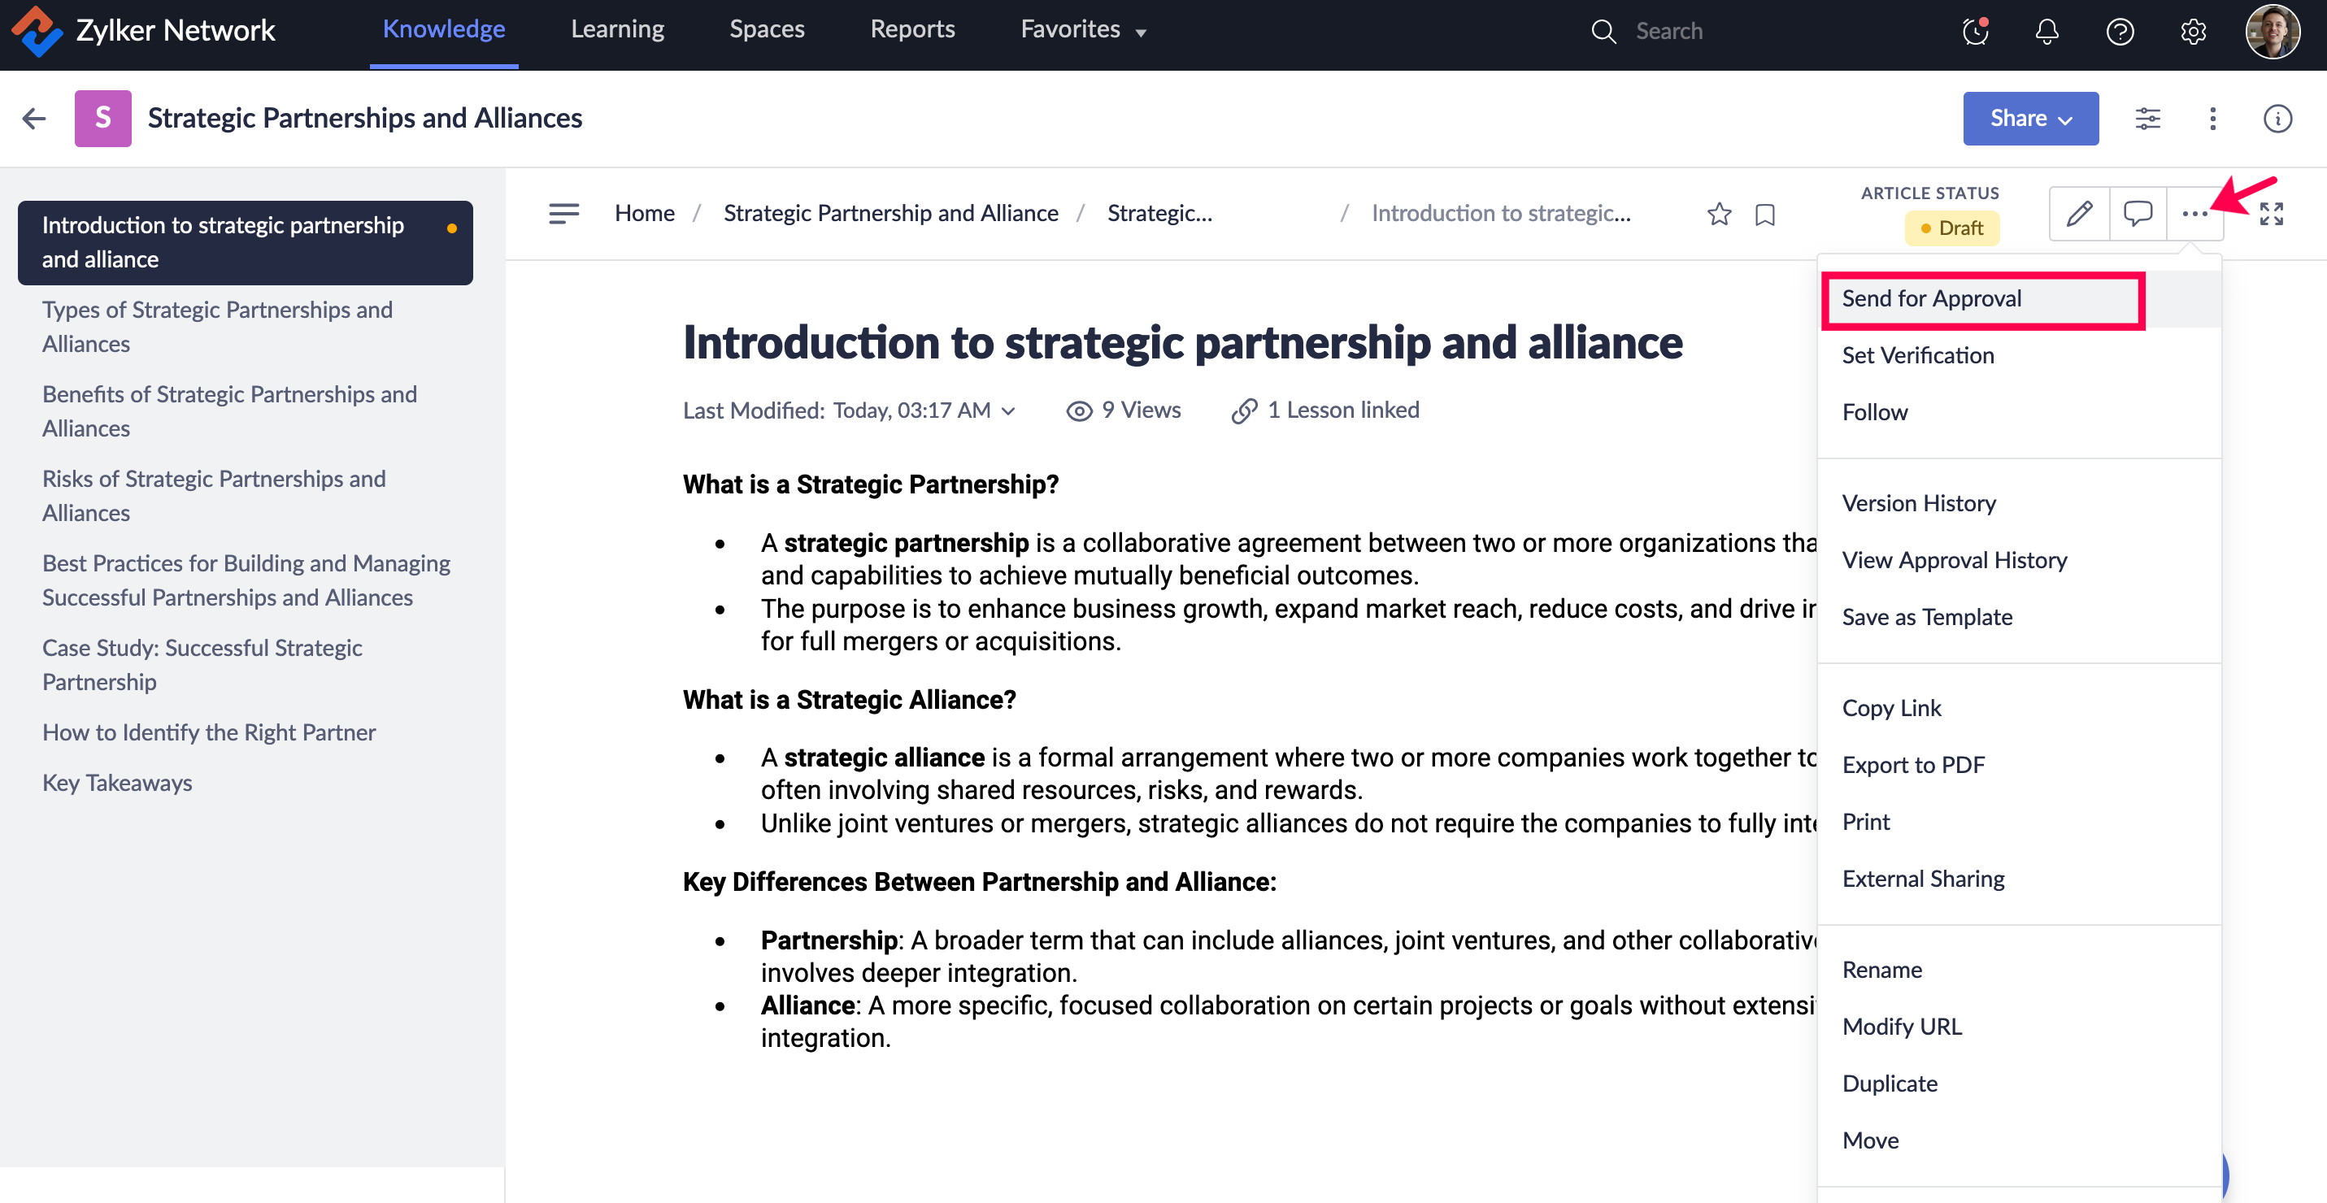Open the settings gear icon

[x=2192, y=32]
